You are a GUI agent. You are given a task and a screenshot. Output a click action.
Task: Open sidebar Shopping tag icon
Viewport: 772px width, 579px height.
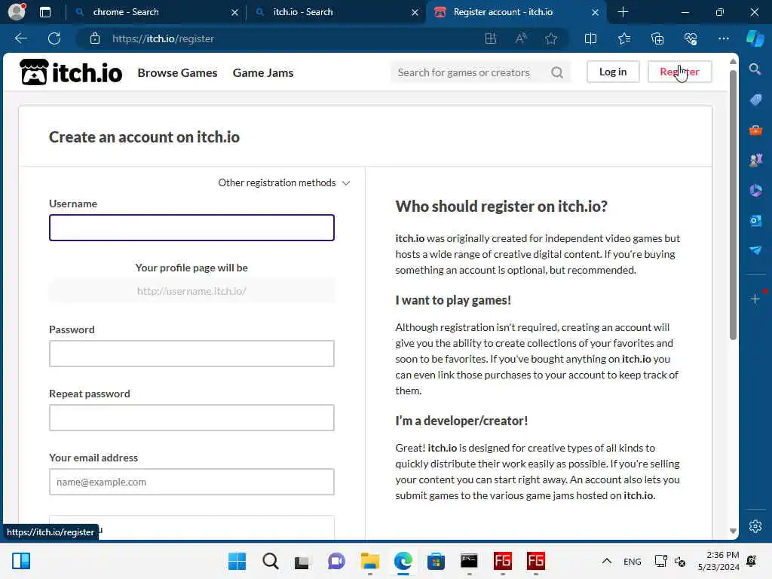point(755,100)
